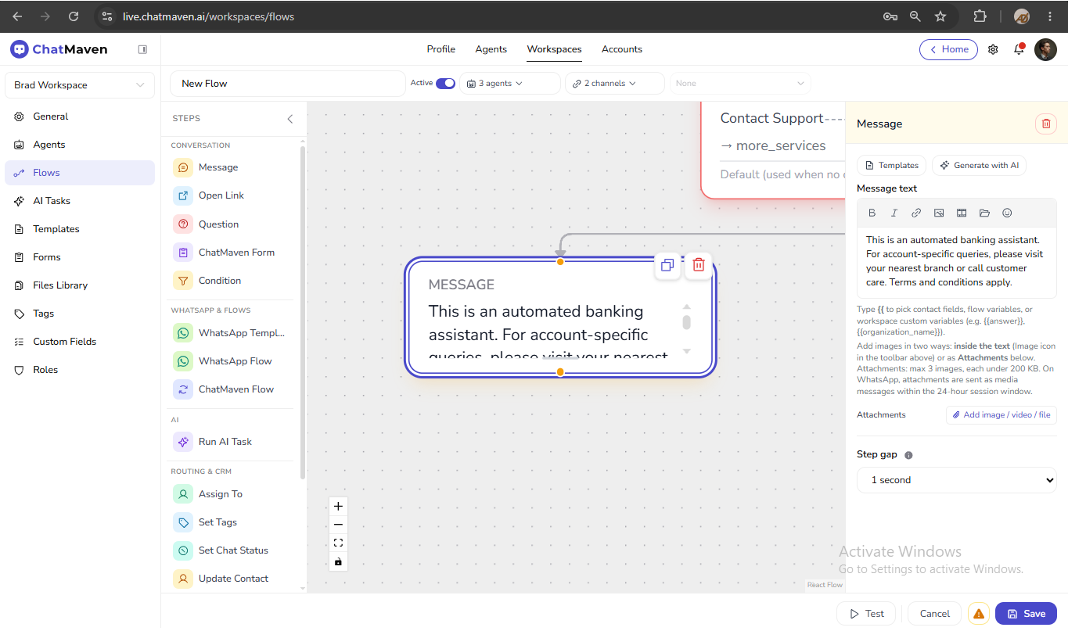Open Custom Fields in the sidebar
The width and height of the screenshot is (1068, 631).
(x=80, y=342)
